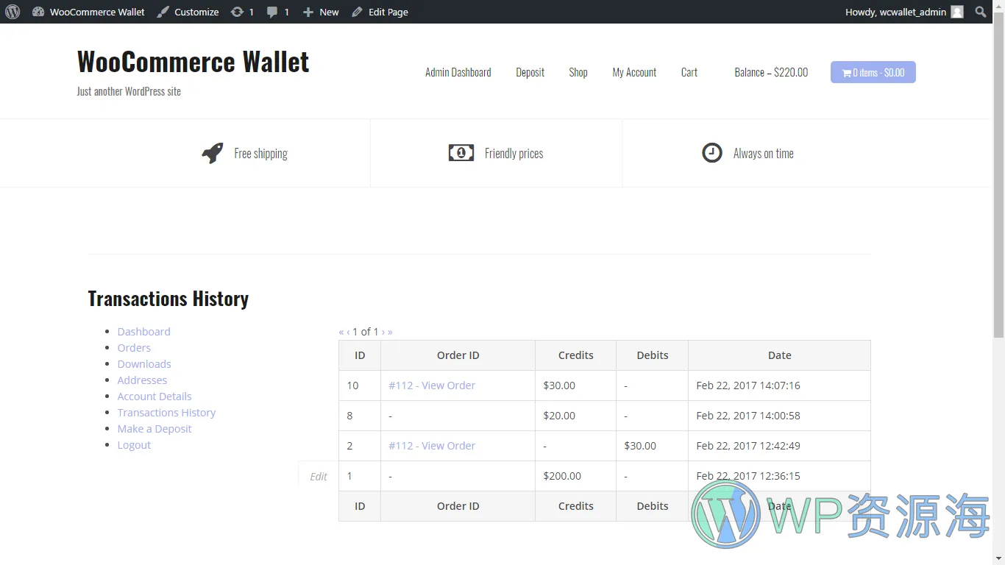1005x565 pixels.
Task: Open the Deposit nav item
Action: (x=530, y=72)
